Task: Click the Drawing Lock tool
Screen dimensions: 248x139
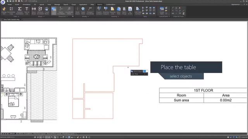Action: (x=112, y=11)
